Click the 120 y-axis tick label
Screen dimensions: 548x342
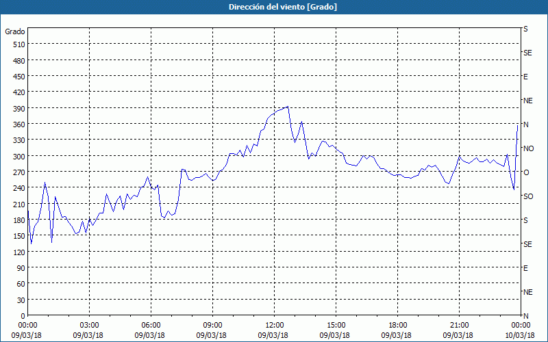pos(19,252)
